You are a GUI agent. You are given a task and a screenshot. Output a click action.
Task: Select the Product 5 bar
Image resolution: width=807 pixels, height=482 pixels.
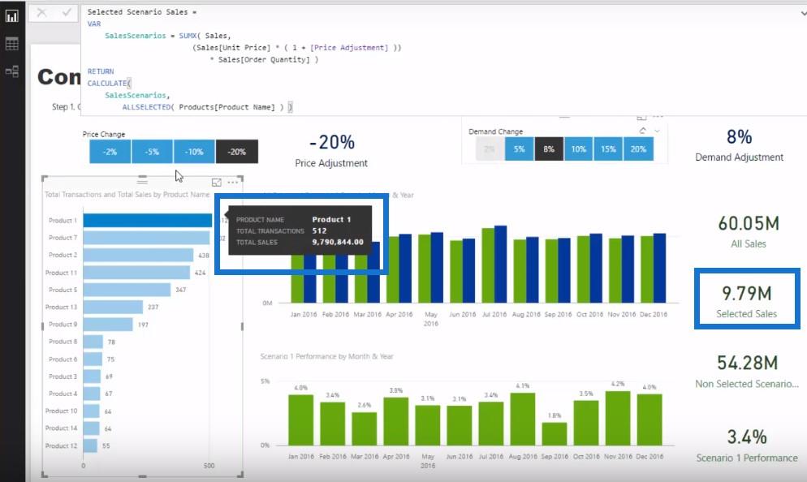pos(127,290)
